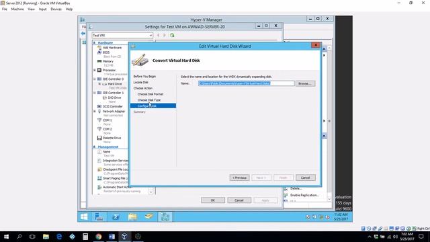Select the Memory entry in hardware list
430x242 pixels.
[x=107, y=61]
